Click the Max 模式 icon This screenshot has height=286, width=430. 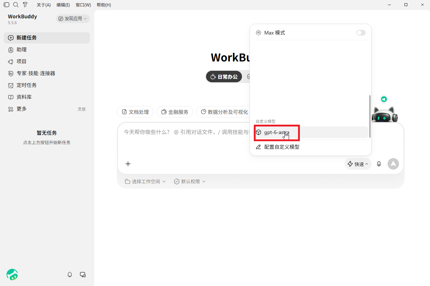pyautogui.click(x=259, y=33)
